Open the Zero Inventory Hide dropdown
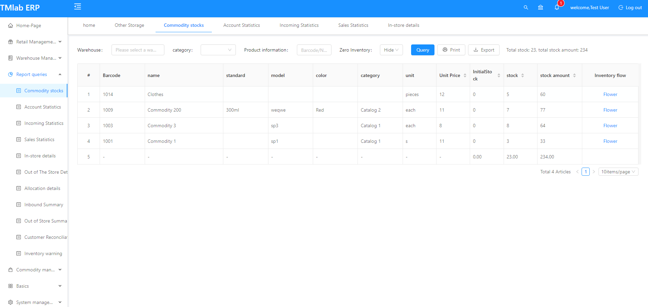This screenshot has width=648, height=307. 391,50
